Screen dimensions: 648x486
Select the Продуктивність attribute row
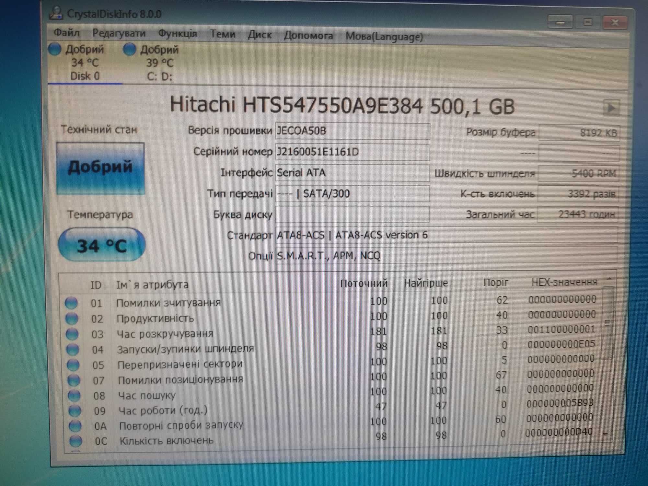pyautogui.click(x=330, y=317)
